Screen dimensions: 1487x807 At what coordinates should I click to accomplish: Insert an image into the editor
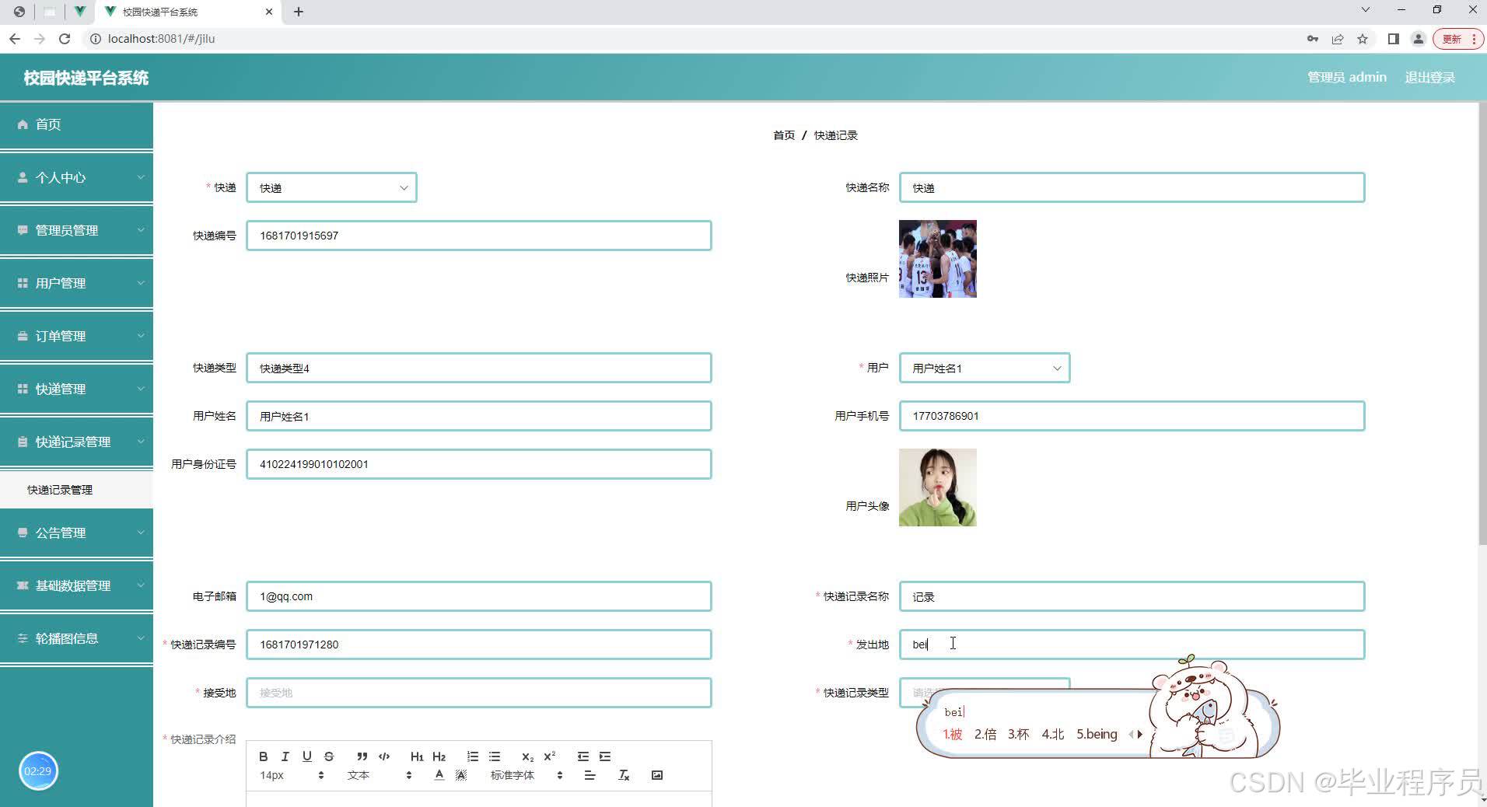click(657, 775)
